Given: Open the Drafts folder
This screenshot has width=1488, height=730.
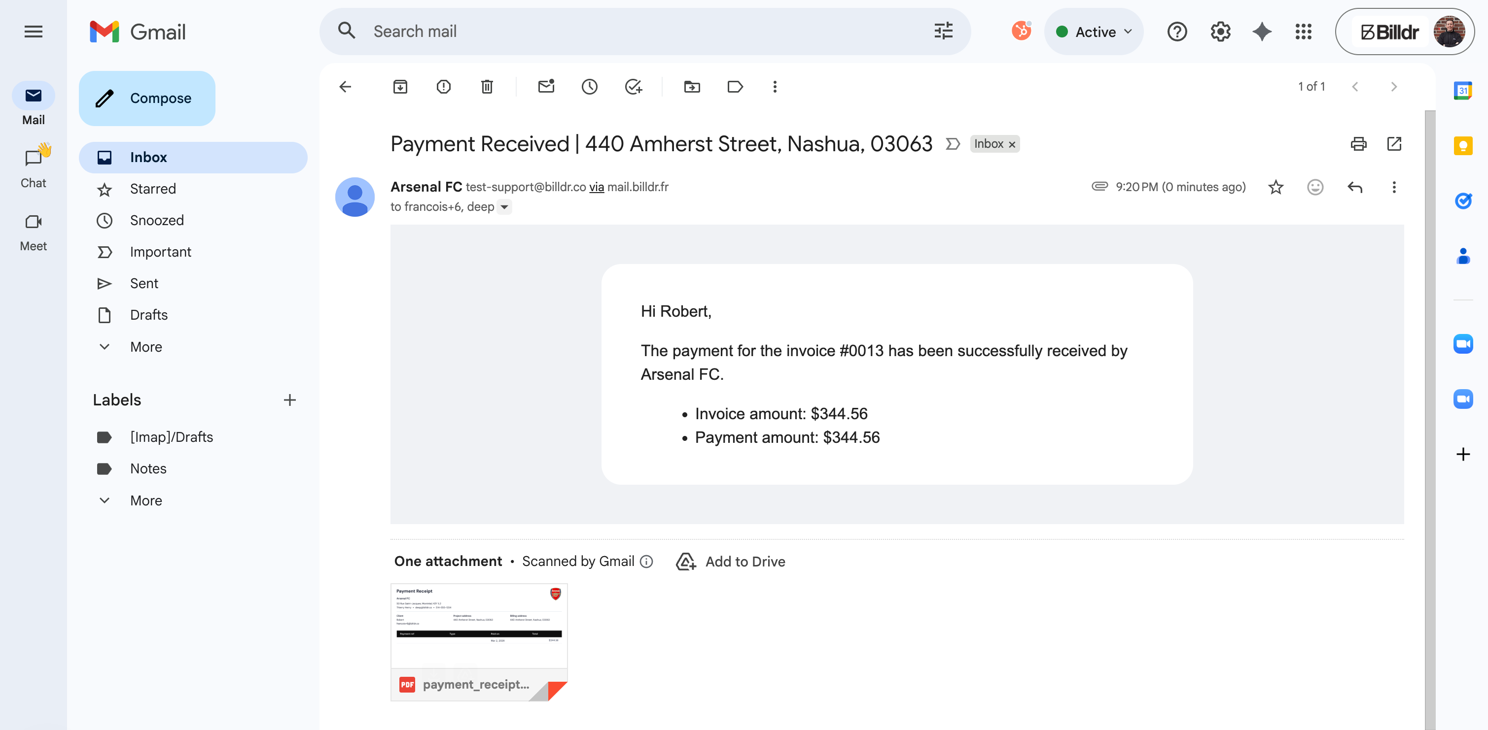Looking at the screenshot, I should click(193, 315).
